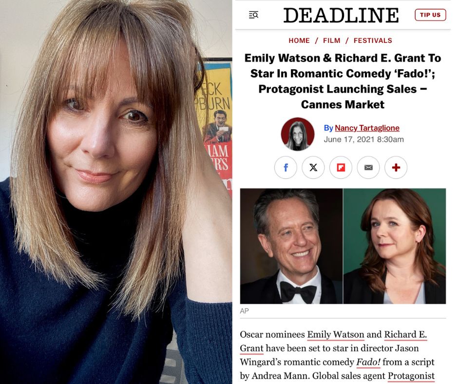
Task: Share article on Facebook
Action: tap(286, 168)
